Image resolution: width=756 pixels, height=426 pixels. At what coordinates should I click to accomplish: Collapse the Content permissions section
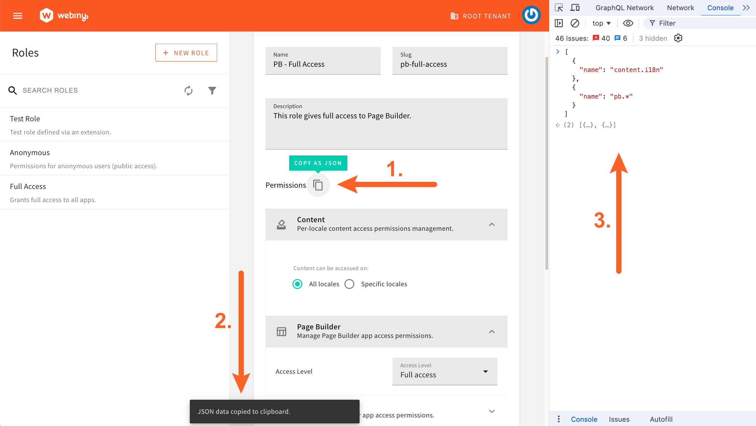(x=491, y=225)
